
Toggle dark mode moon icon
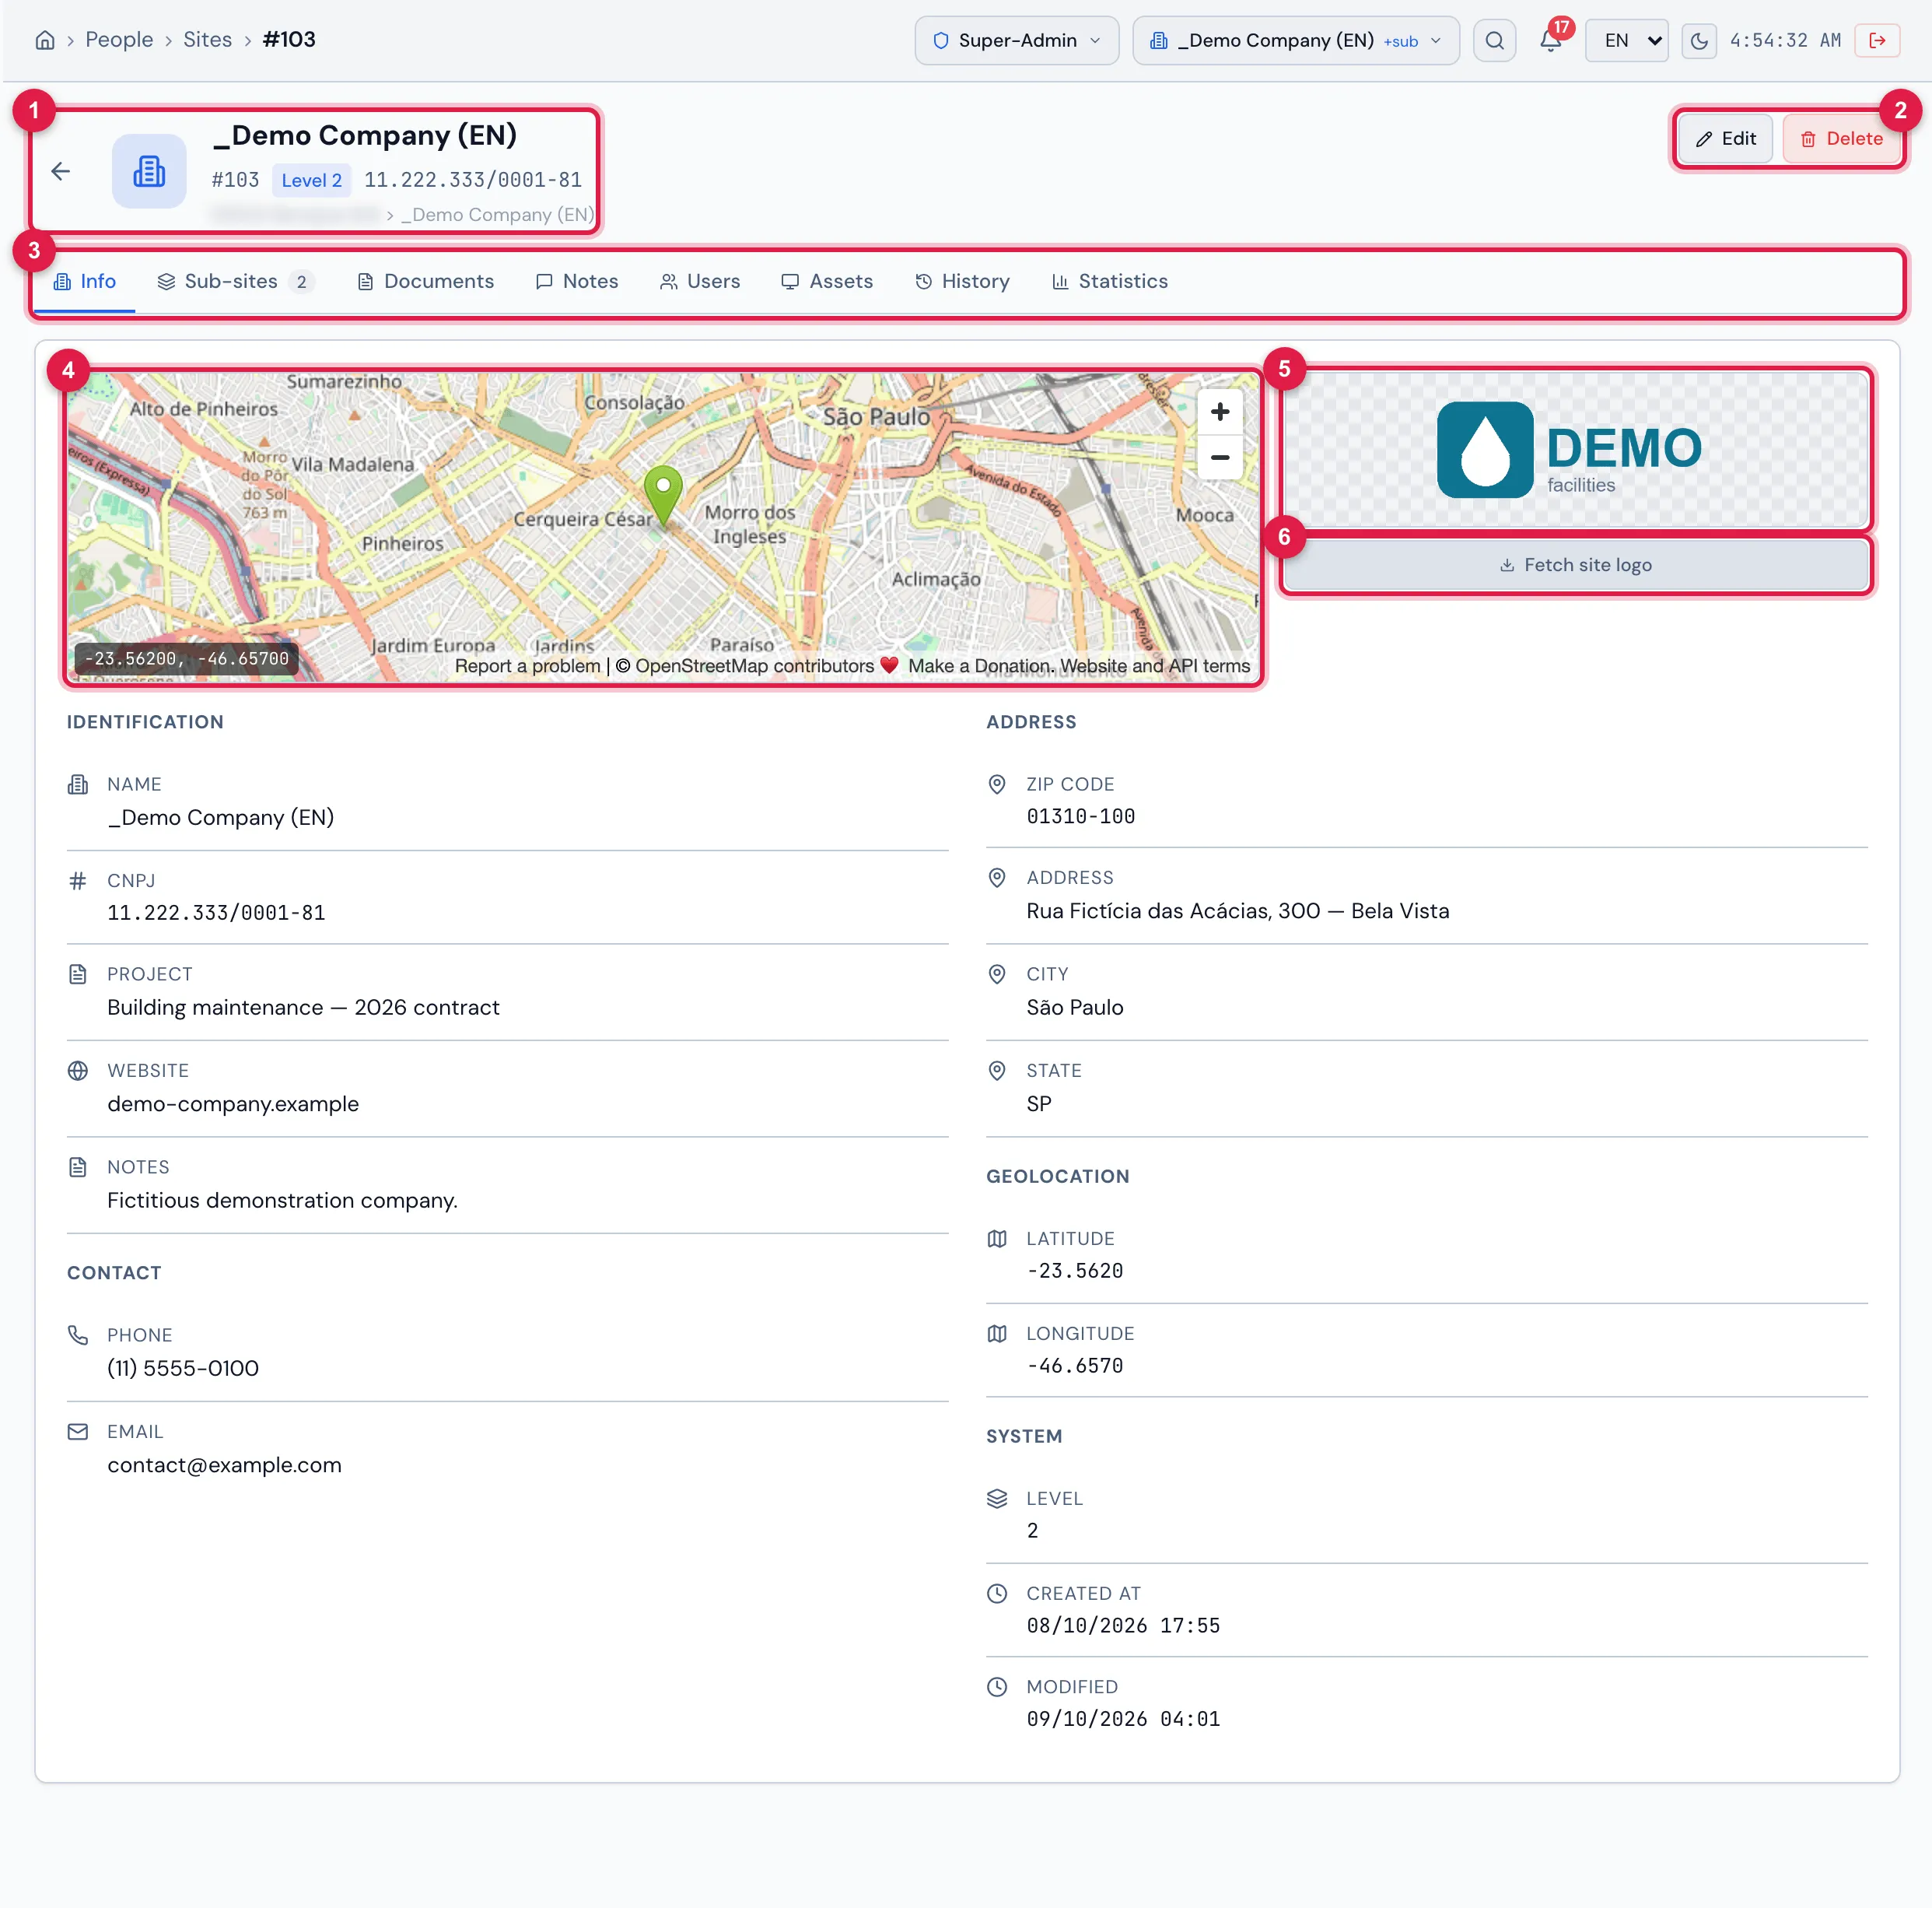click(x=1698, y=41)
